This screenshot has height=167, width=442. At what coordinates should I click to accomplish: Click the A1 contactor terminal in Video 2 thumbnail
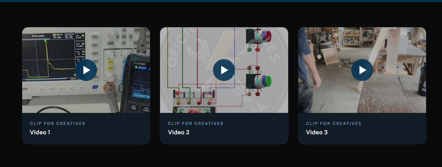177,93
